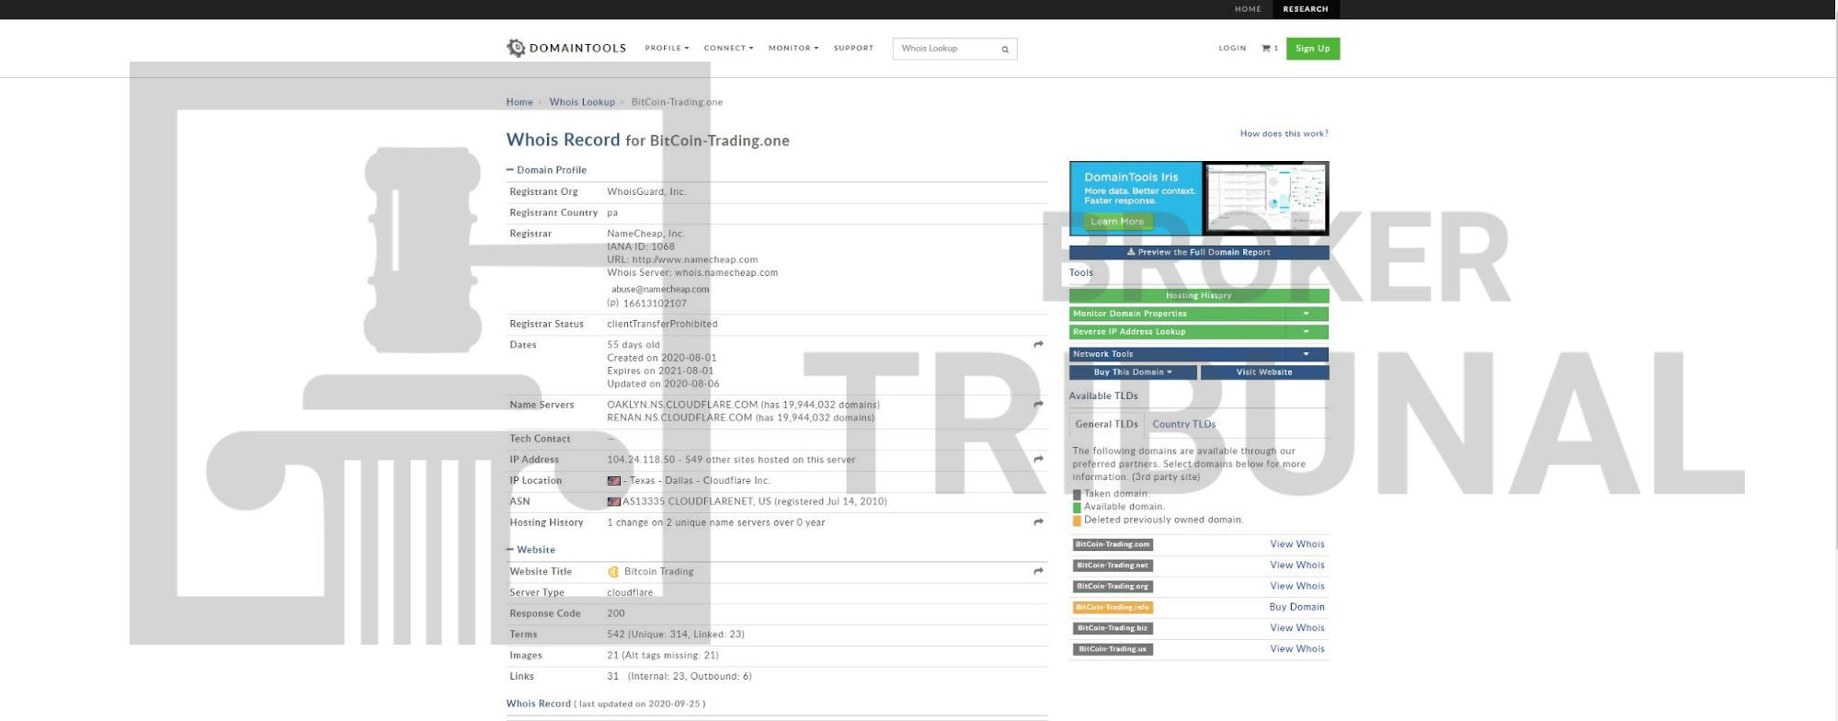Screen dimensions: 1838x721
Task: Click the Hosting History button
Action: [1199, 295]
